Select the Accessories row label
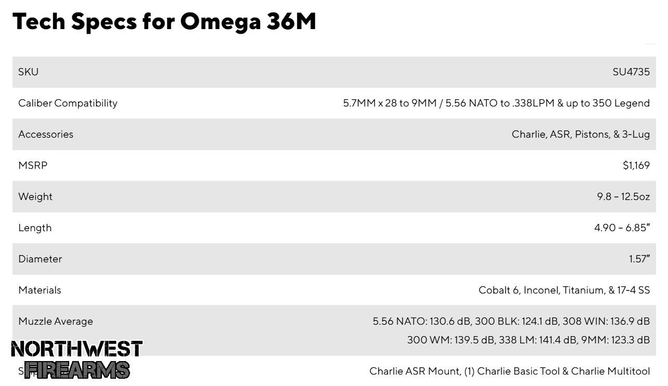 [46, 134]
